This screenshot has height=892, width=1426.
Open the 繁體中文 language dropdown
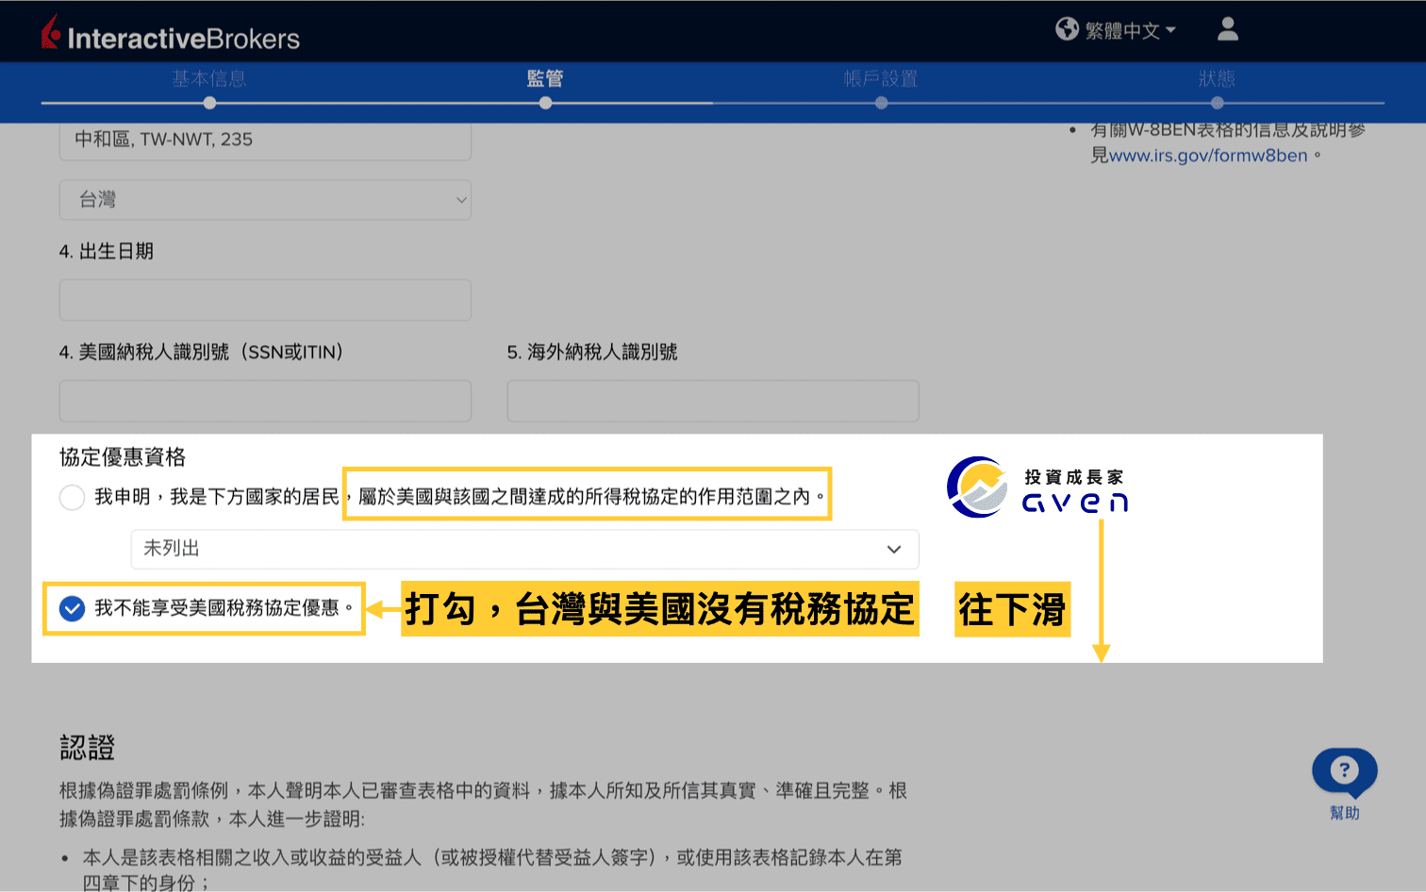coord(1130,30)
